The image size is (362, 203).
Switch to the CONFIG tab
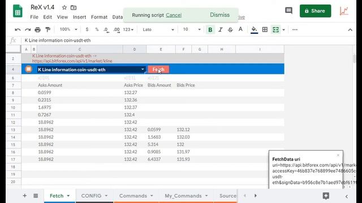tap(91, 196)
